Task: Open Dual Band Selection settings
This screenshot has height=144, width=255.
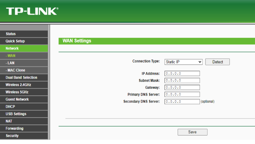Action: (24, 77)
